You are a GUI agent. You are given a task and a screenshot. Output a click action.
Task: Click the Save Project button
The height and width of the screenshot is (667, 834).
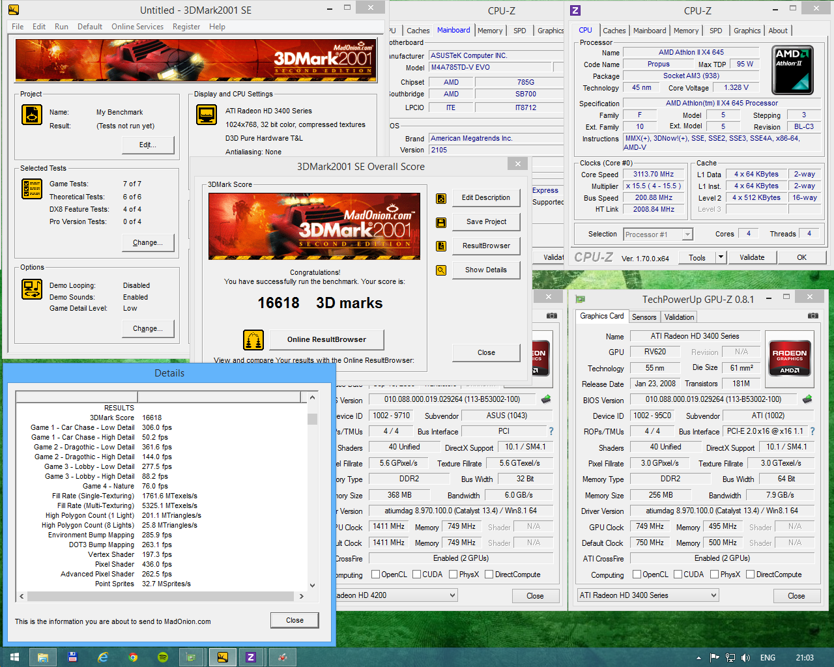[x=486, y=222]
